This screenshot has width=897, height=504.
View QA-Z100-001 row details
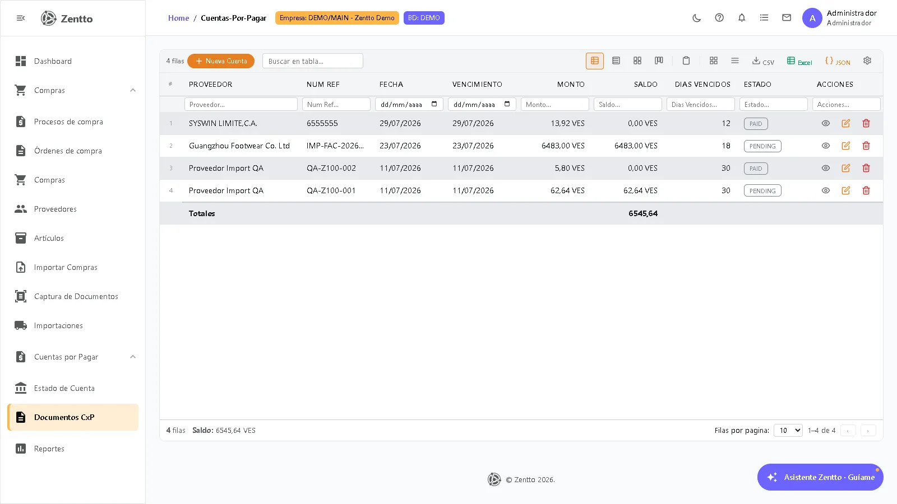click(826, 190)
